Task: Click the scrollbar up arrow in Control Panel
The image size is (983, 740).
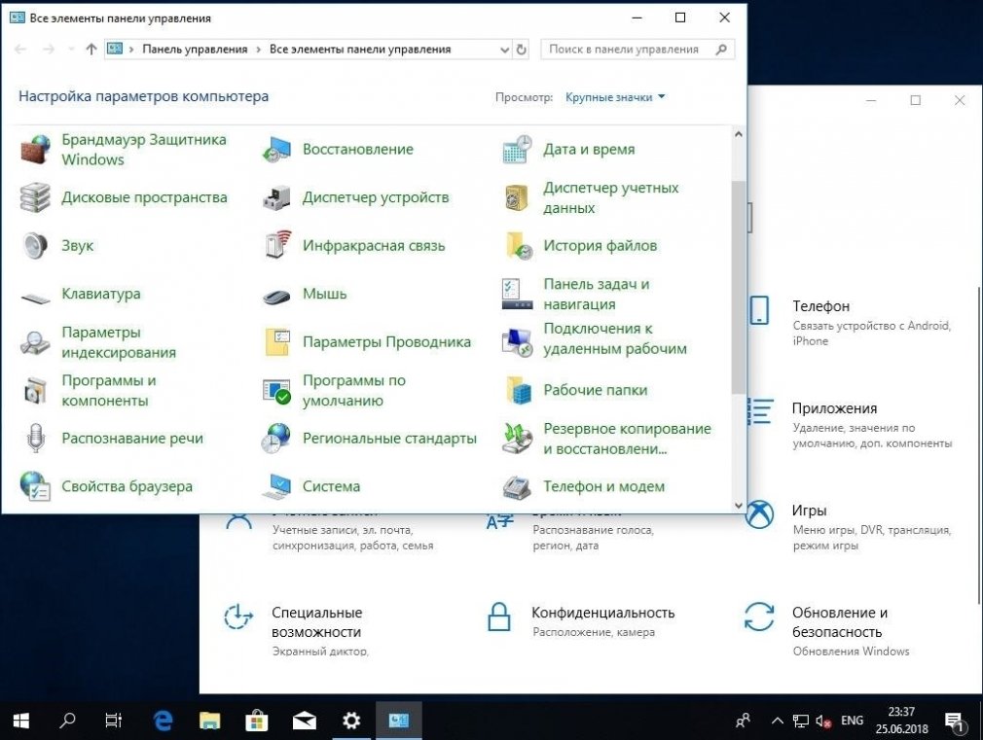Action: (739, 134)
